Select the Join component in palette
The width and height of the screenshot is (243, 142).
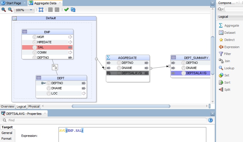coord(224,61)
